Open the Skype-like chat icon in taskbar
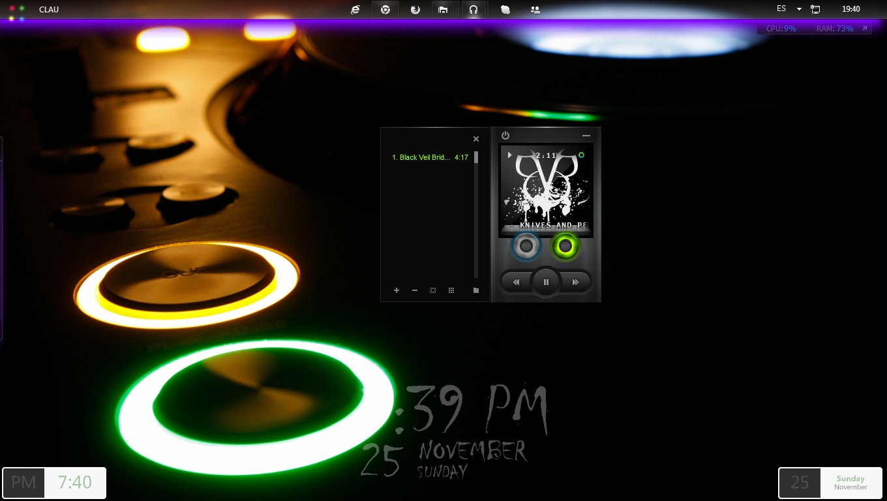This screenshot has width=887, height=501. [505, 10]
